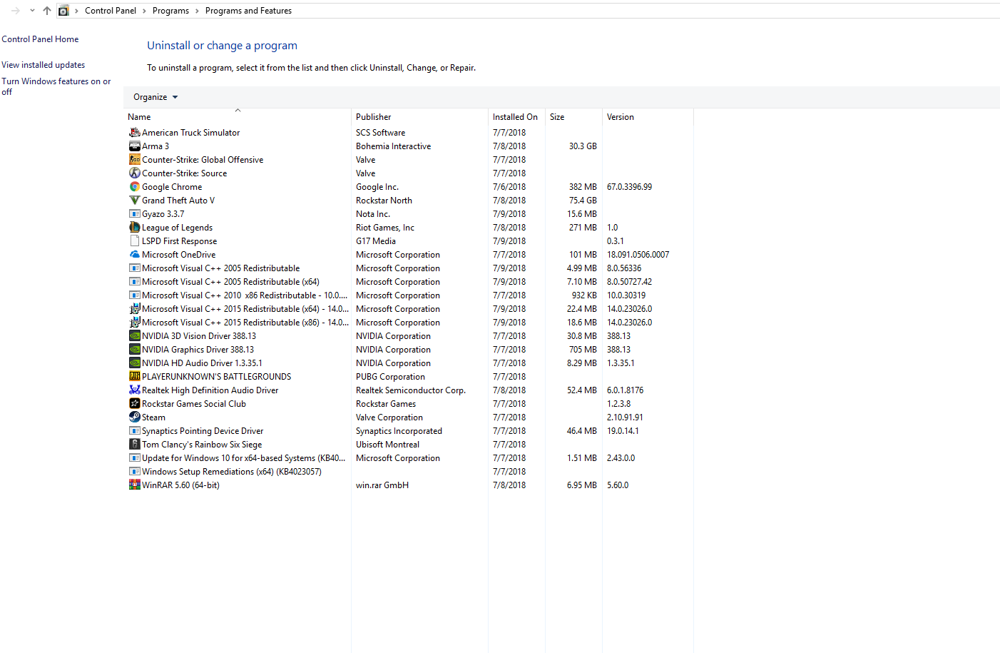The image size is (1000, 653).
Task: Expand the chevron before Control Panel breadcrumb
Action: pos(76,11)
